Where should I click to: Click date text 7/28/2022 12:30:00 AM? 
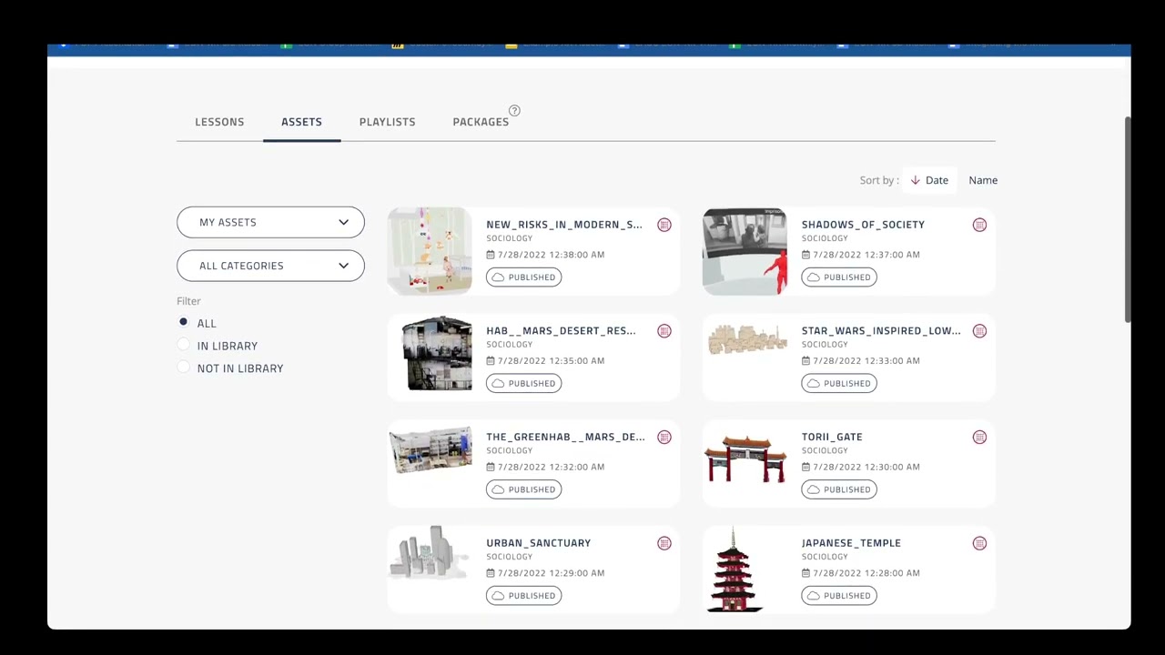[x=866, y=467]
